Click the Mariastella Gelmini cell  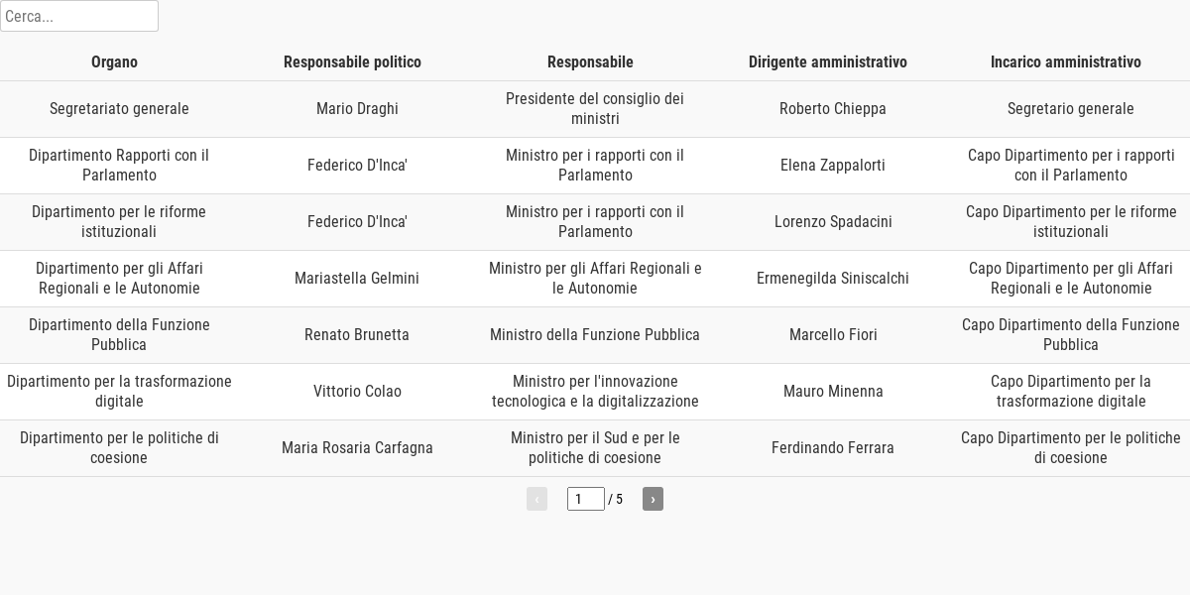coord(357,279)
